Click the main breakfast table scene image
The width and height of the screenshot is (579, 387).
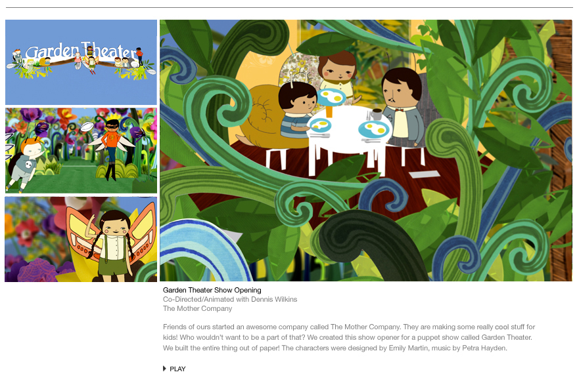366,150
